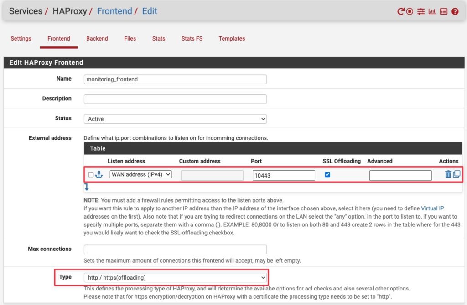Click the Port column header
The image size is (467, 305).
[x=256, y=161]
